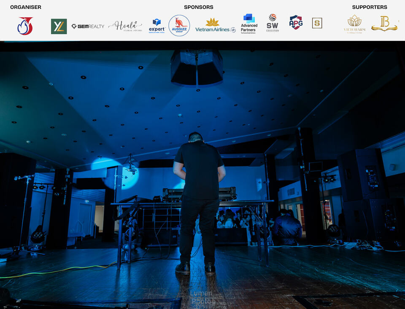Click the SUPPORTERS heading

click(x=370, y=7)
